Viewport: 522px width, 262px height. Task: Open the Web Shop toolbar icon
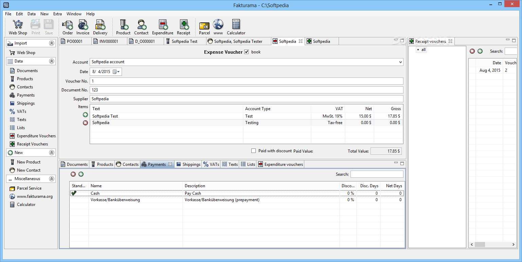18,27
